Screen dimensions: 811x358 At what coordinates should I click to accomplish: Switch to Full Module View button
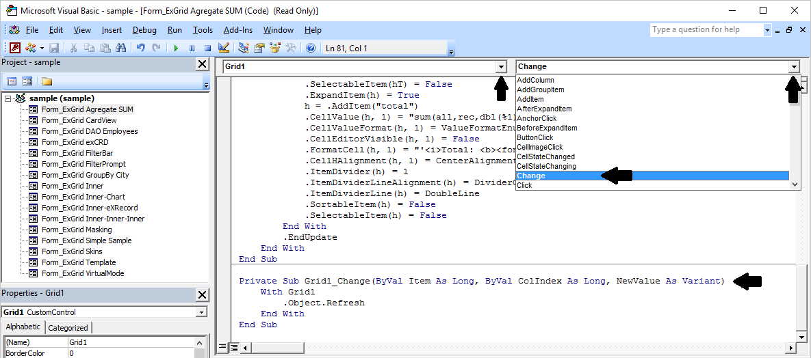pyautogui.click(x=233, y=348)
